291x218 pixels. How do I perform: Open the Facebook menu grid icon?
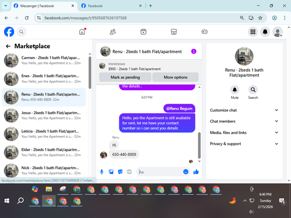253,32
